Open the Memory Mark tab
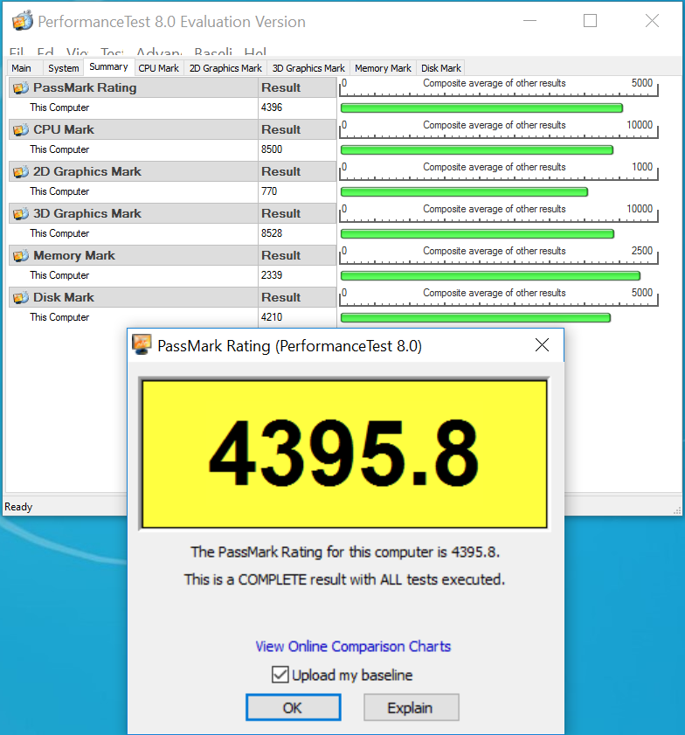Screen dimensions: 685x735 tap(383, 68)
